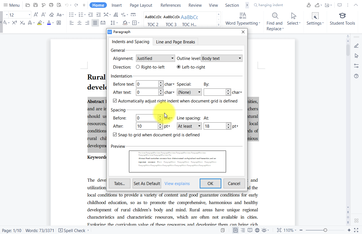Switch to Indents and Spacing tab
The width and height of the screenshot is (362, 234).
[x=131, y=41]
